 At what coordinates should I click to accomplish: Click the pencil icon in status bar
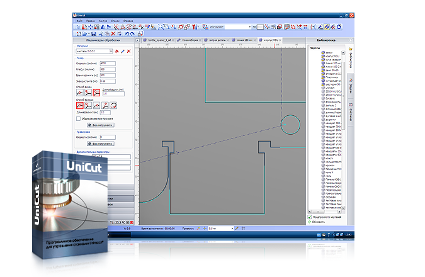click(x=237, y=229)
